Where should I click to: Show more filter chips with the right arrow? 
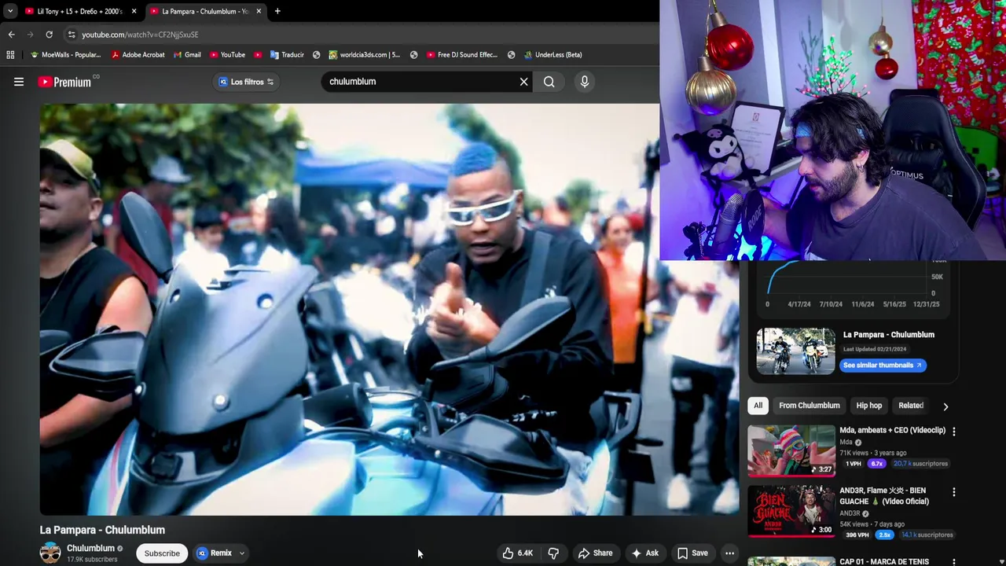pos(945,406)
